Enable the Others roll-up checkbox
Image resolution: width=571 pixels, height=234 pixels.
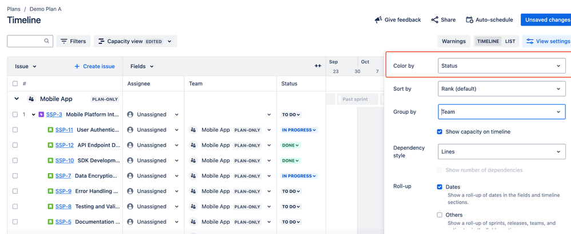coord(440,215)
